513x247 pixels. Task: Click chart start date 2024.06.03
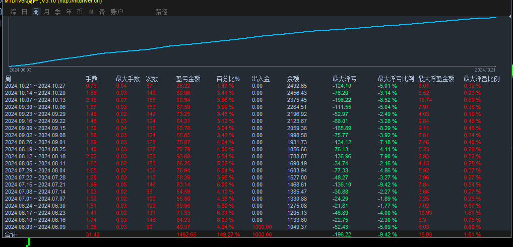20,70
